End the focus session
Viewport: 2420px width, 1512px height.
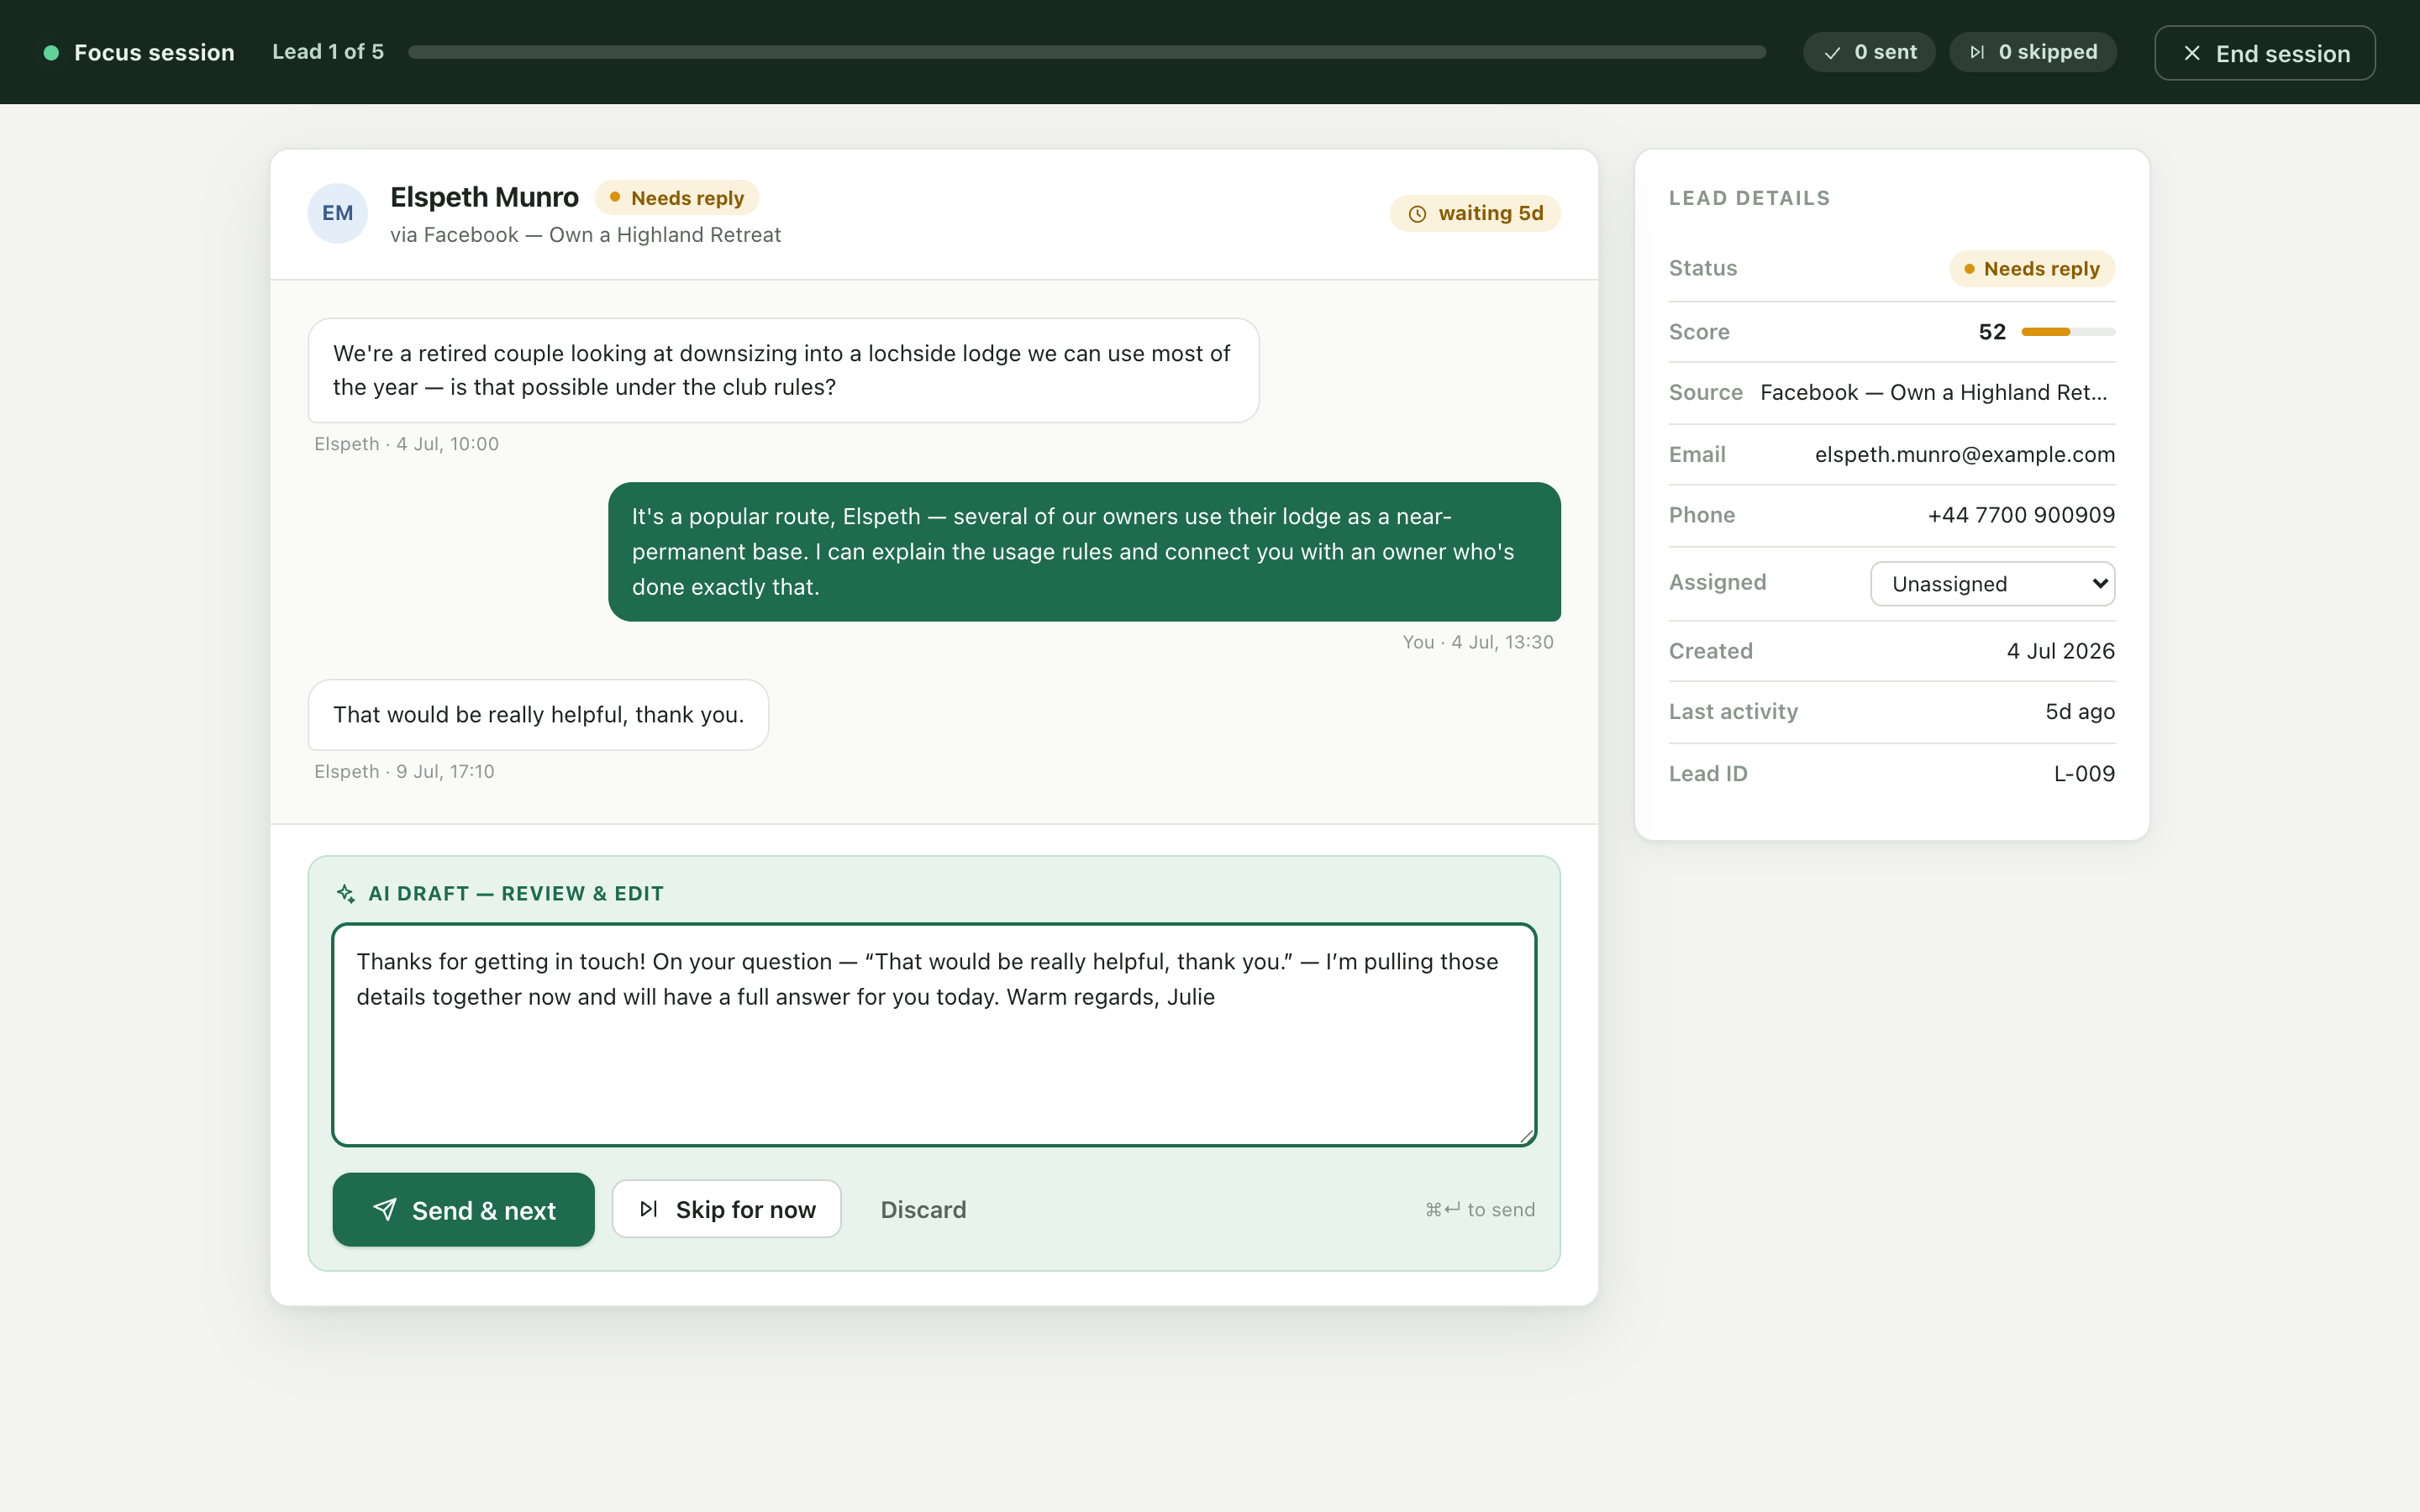(2264, 53)
